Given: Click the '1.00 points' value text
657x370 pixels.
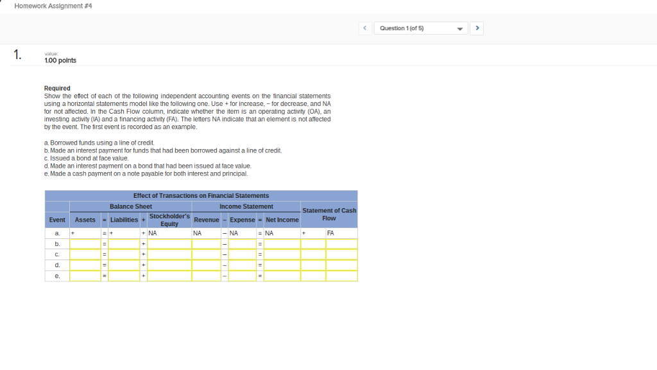Looking at the screenshot, I should click(60, 60).
